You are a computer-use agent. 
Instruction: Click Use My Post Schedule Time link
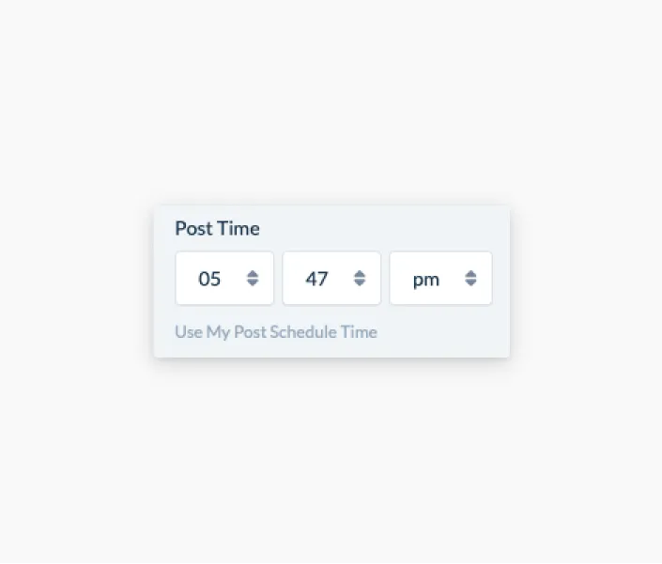point(276,332)
